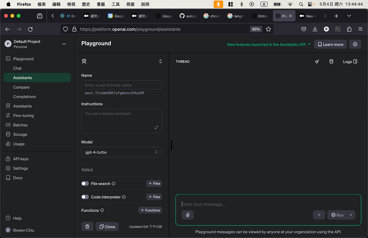Open the gpt-4-turbo model dropdown

pyautogui.click(x=121, y=152)
